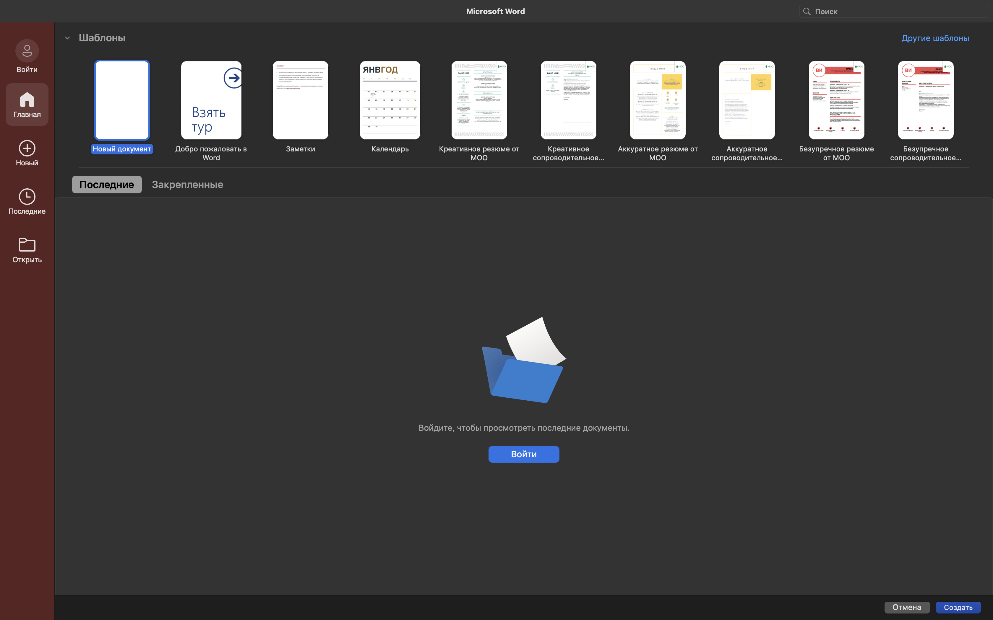Select the Заметки template thumbnail
Viewport: 993px width, 620px height.
click(x=300, y=100)
